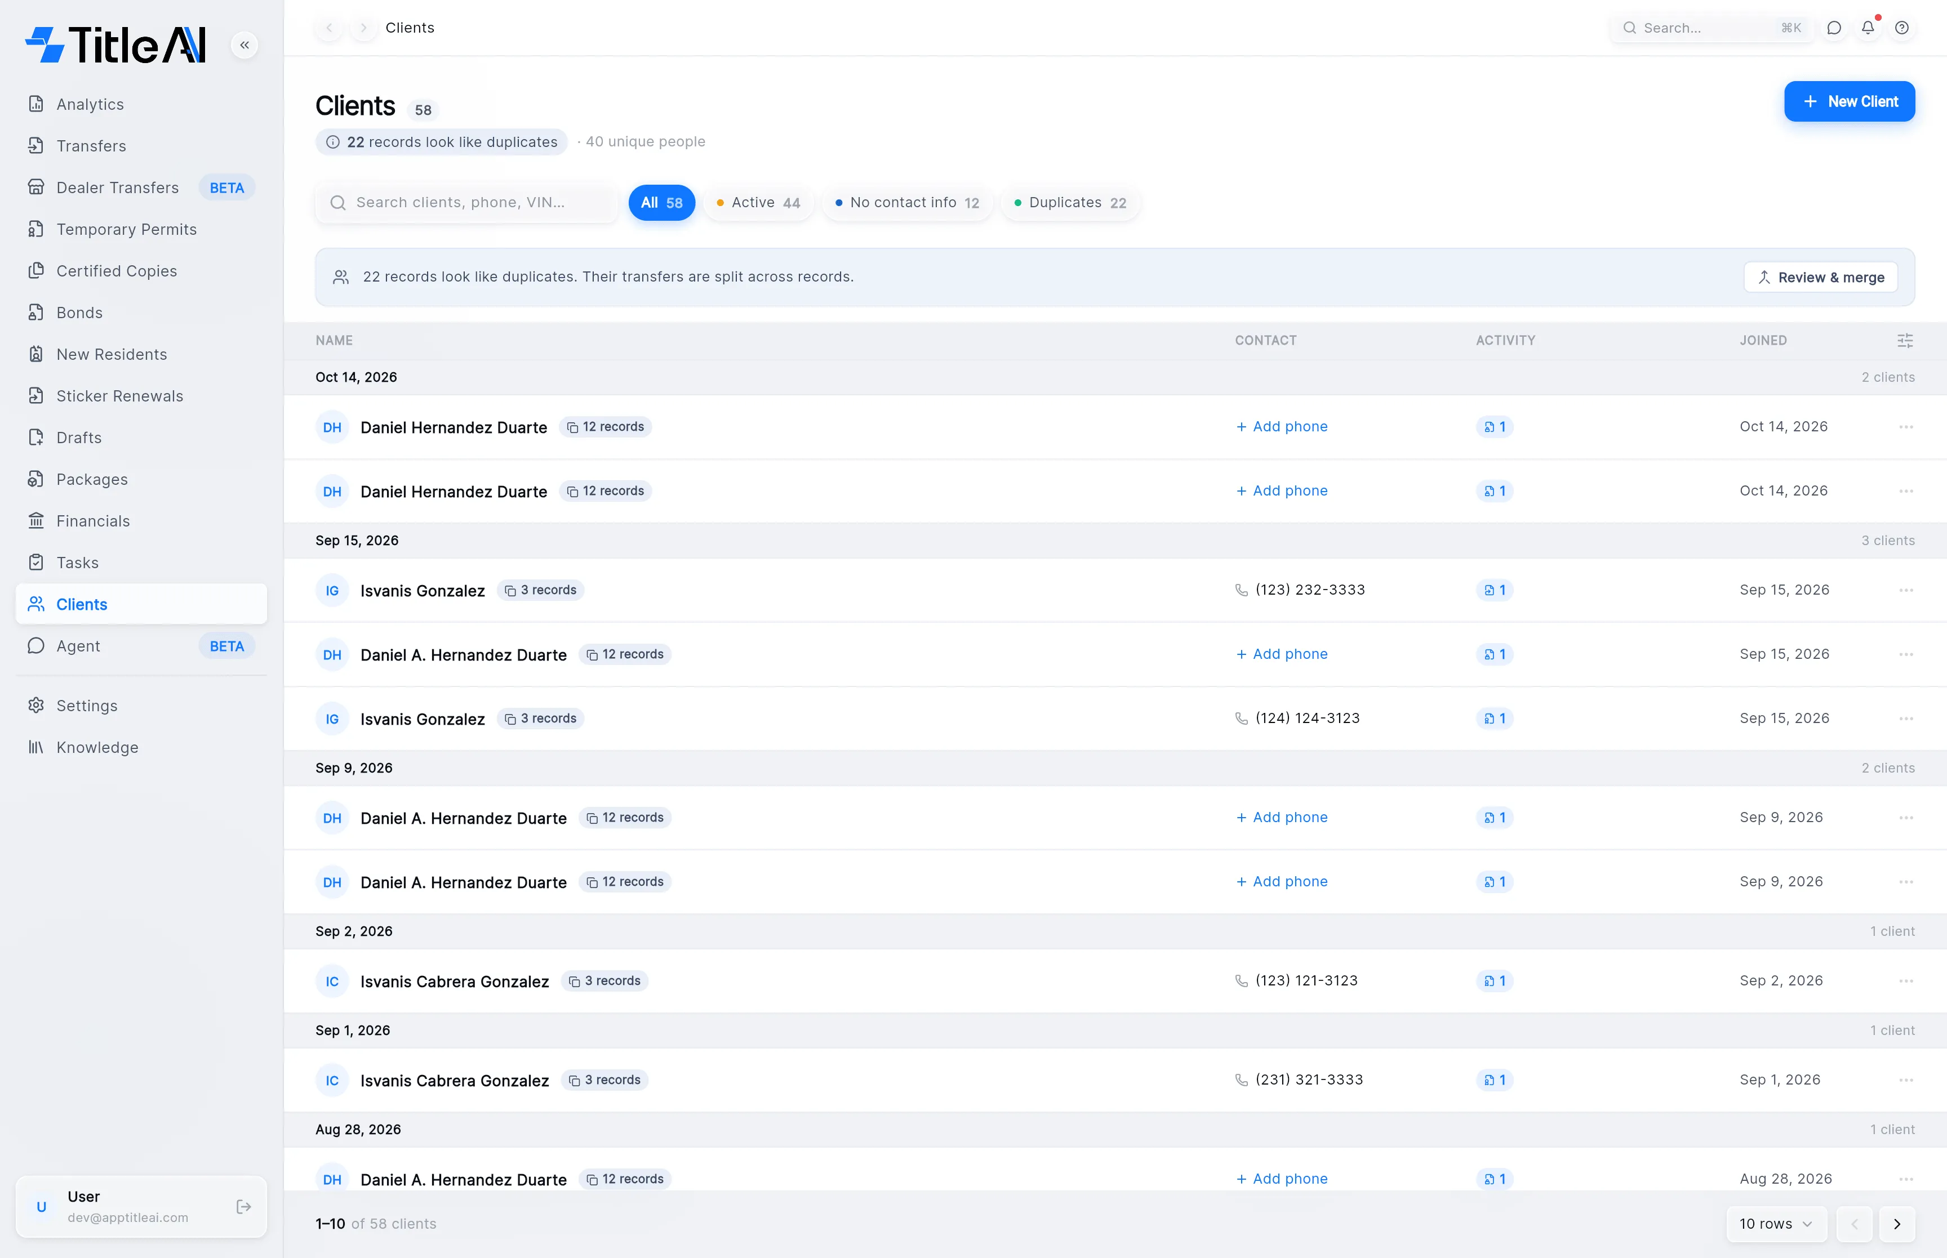Click activity badge for Isvanis Gonzalez (124) 124-3123
This screenshot has width=1947, height=1258.
[1495, 719]
